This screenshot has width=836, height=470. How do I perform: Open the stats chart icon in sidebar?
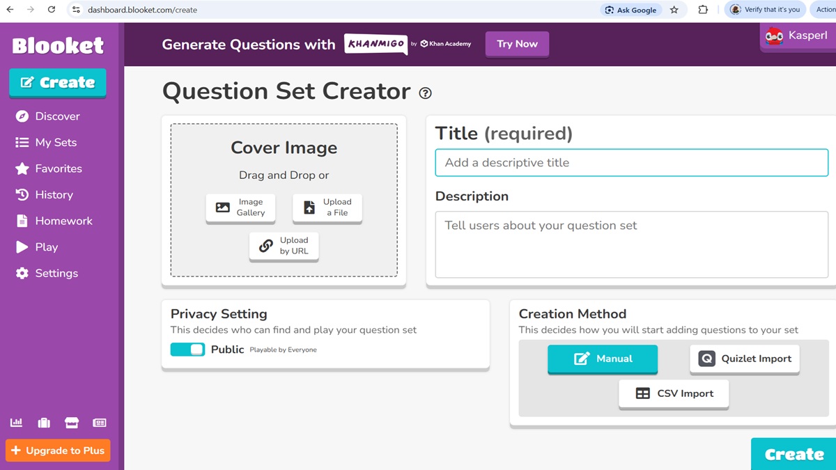click(x=16, y=423)
